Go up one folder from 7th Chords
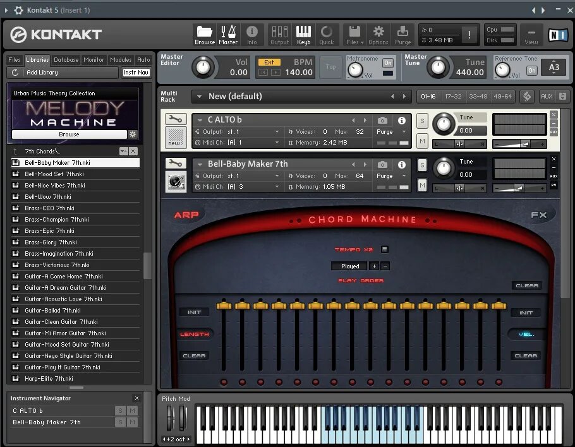Viewport: 575px width, 447px height. click(15, 151)
